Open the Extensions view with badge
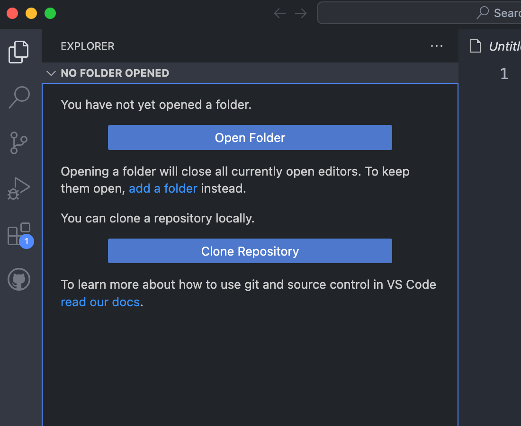 [x=20, y=235]
